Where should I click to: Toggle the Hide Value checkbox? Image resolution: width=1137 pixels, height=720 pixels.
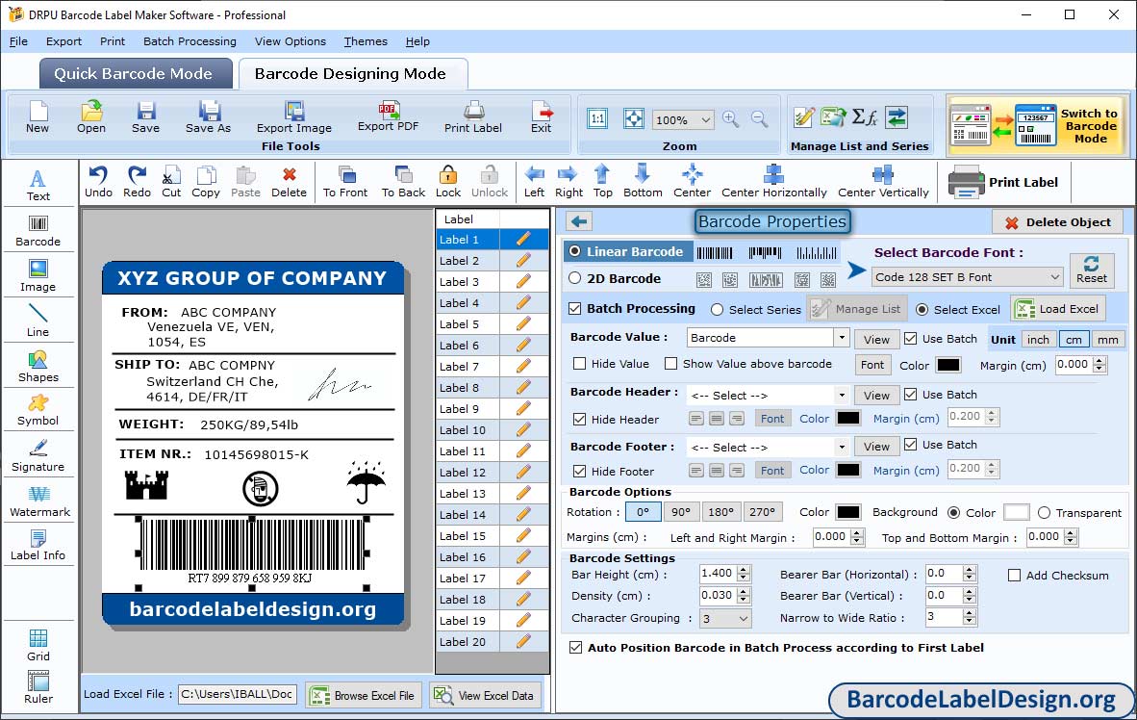[x=579, y=364]
